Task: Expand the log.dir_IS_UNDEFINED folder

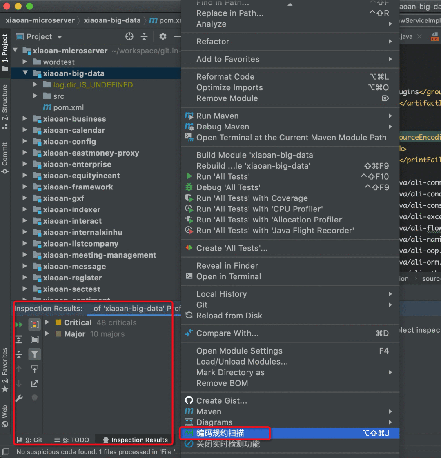Action: pos(35,84)
